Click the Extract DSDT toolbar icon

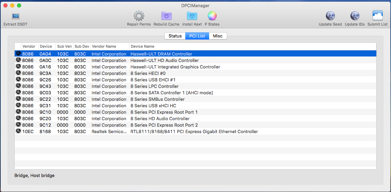[15, 16]
